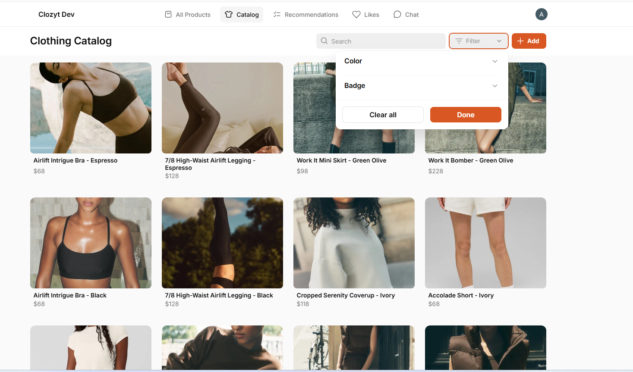Click 'Airlift Intrigue Bra - Espresso' title
This screenshot has height=372, width=633.
pos(76,160)
